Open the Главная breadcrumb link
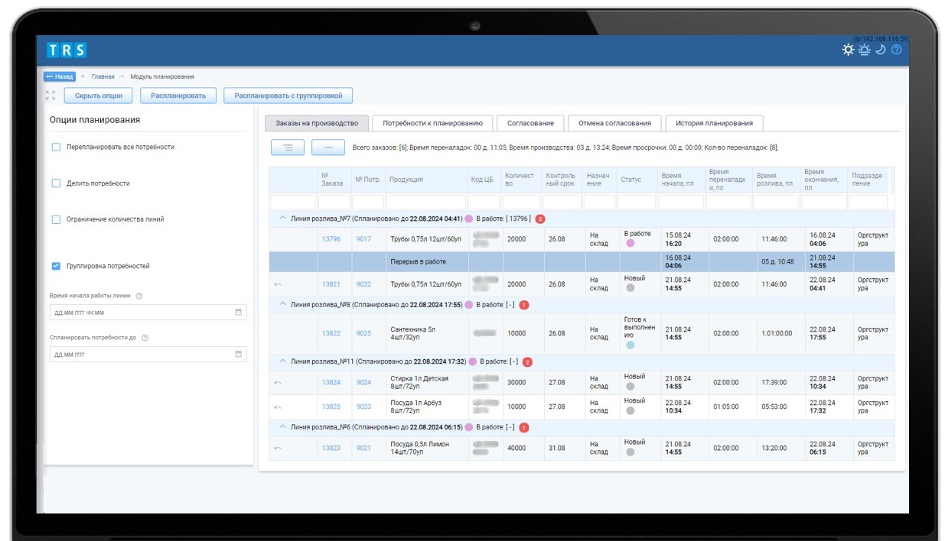Screen dimensions: 945x541 103,76
